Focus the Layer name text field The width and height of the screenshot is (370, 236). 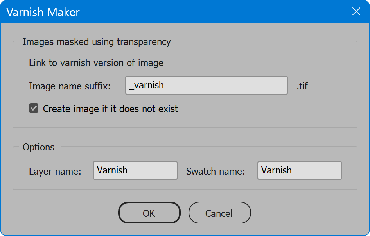[135, 170]
